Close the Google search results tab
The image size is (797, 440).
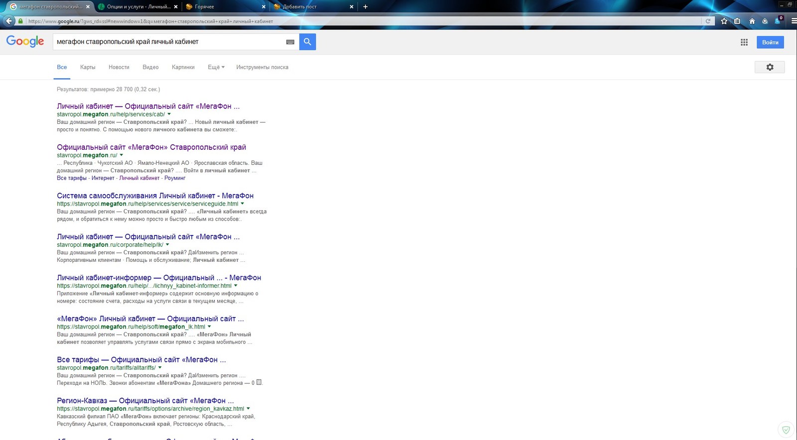88,7
